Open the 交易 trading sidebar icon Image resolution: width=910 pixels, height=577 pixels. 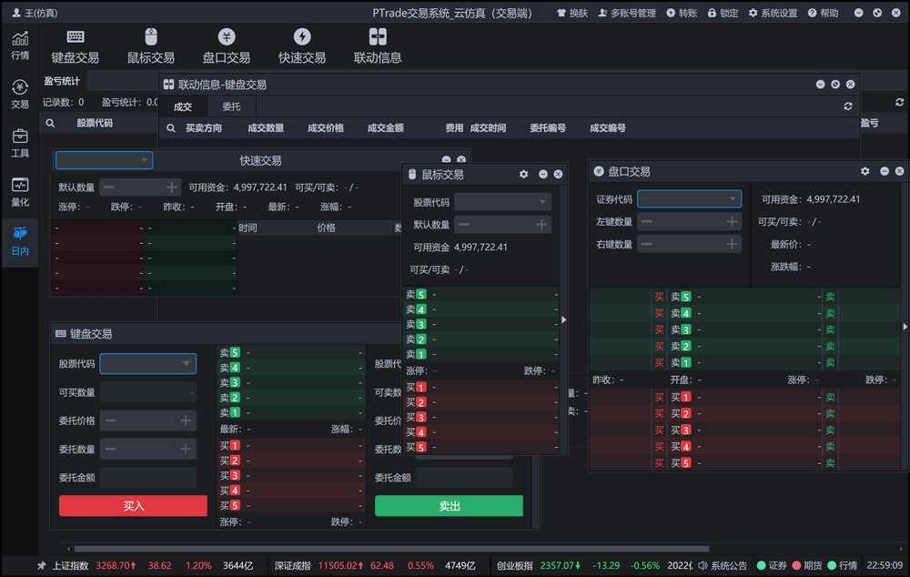[x=20, y=94]
